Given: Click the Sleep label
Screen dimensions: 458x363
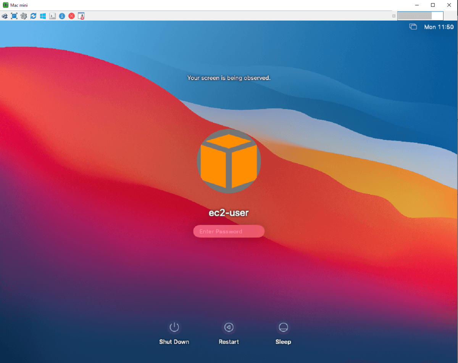Looking at the screenshot, I should tap(283, 342).
